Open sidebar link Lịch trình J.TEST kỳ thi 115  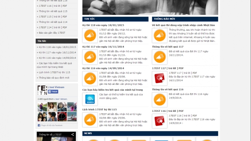[x=54, y=73]
